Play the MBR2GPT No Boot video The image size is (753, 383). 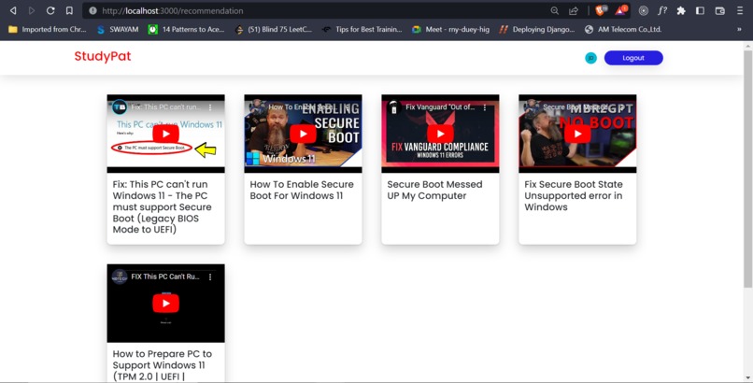click(577, 134)
